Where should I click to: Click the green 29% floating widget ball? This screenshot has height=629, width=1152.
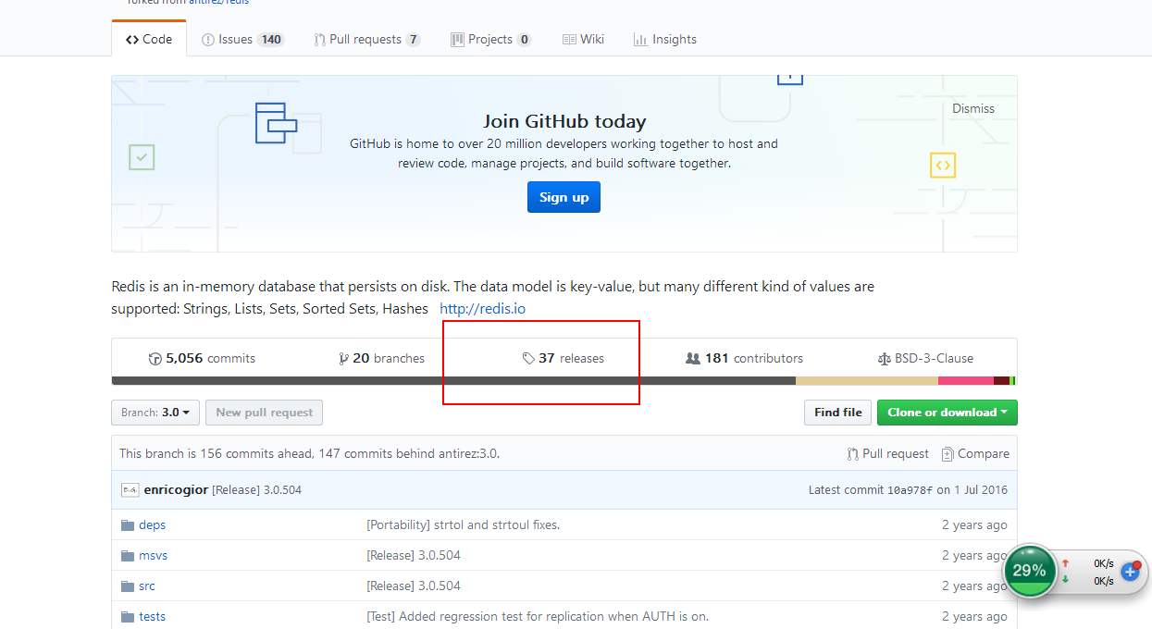(x=1029, y=571)
